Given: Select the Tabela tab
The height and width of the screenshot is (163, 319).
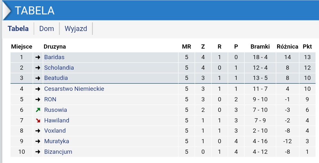Looking at the screenshot, I should click(18, 29).
